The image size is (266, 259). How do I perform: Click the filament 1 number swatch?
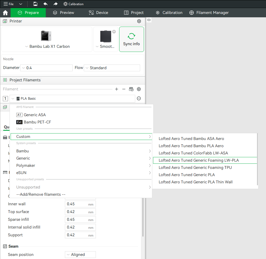click(x=5, y=98)
